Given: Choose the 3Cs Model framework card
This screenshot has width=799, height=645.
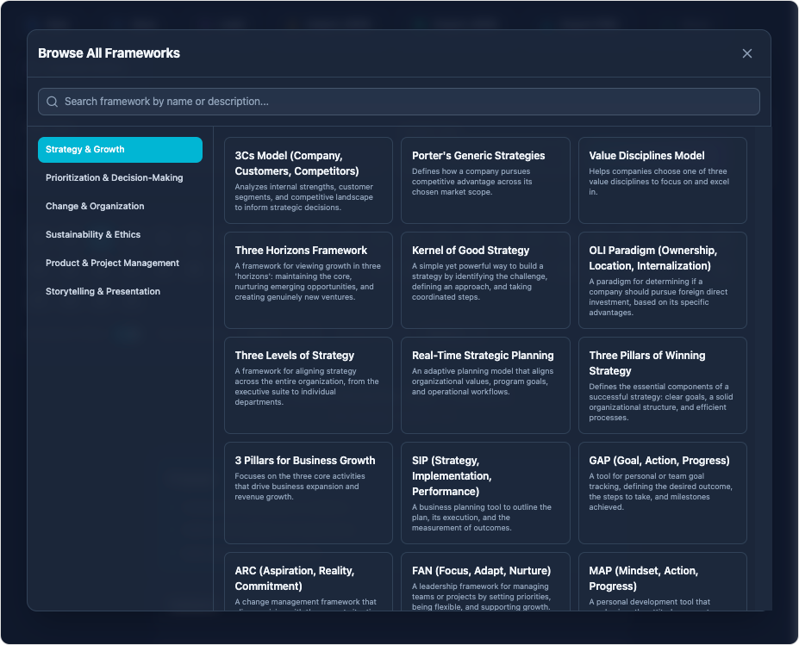Looking at the screenshot, I should click(308, 180).
